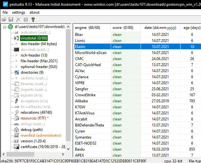
Task: Collapse the root file path node
Action: (5, 27)
